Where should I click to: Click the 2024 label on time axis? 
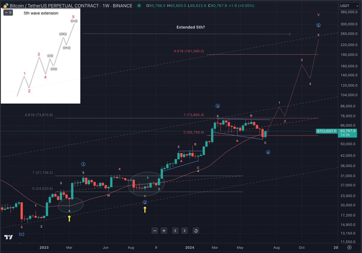click(x=190, y=248)
